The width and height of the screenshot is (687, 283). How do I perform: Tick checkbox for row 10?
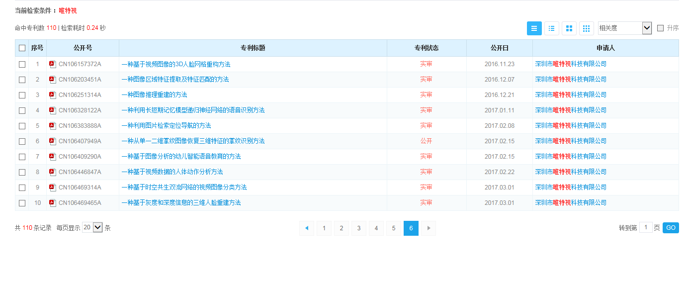22,203
